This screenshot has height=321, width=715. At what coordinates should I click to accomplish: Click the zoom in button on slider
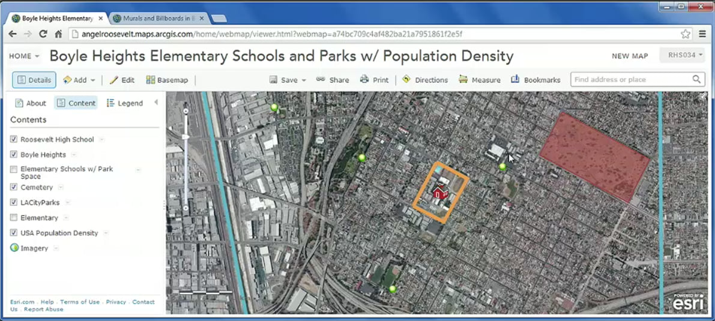pos(186,111)
